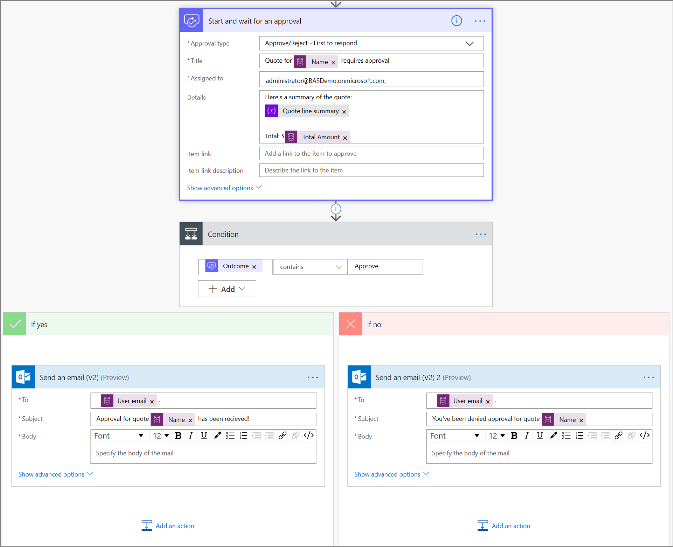Click the condition block icon
Screen dimensions: 673x547
191,234
